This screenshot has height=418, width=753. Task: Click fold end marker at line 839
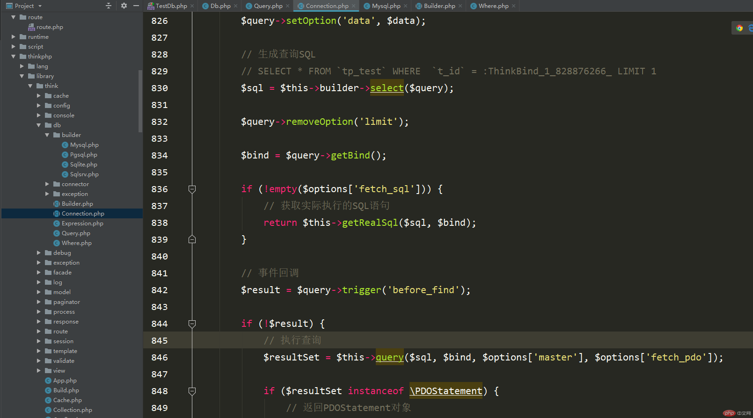click(192, 239)
